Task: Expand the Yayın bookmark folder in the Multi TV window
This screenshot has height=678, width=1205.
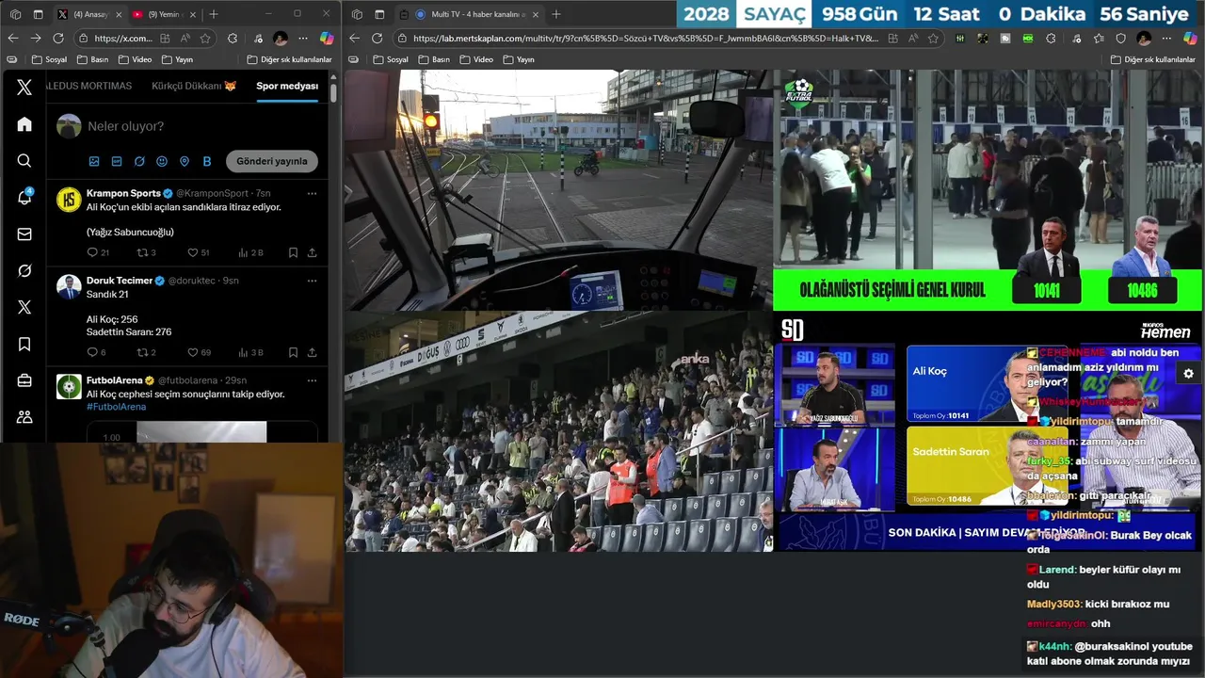Action: (519, 59)
